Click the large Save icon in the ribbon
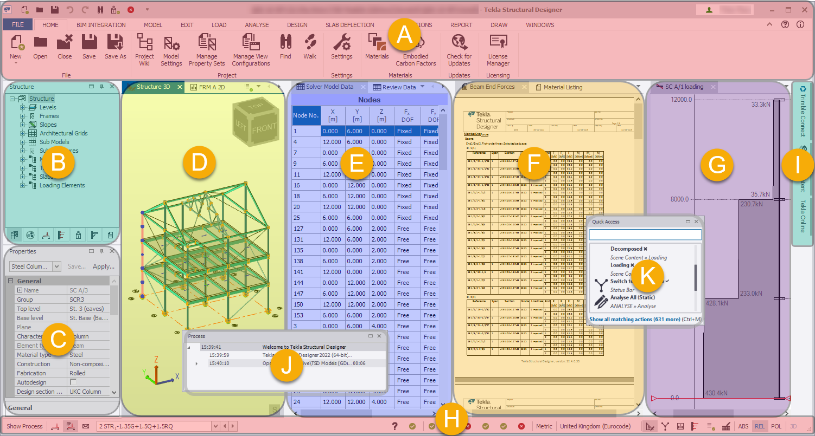Image resolution: width=815 pixels, height=436 pixels. coord(89,42)
